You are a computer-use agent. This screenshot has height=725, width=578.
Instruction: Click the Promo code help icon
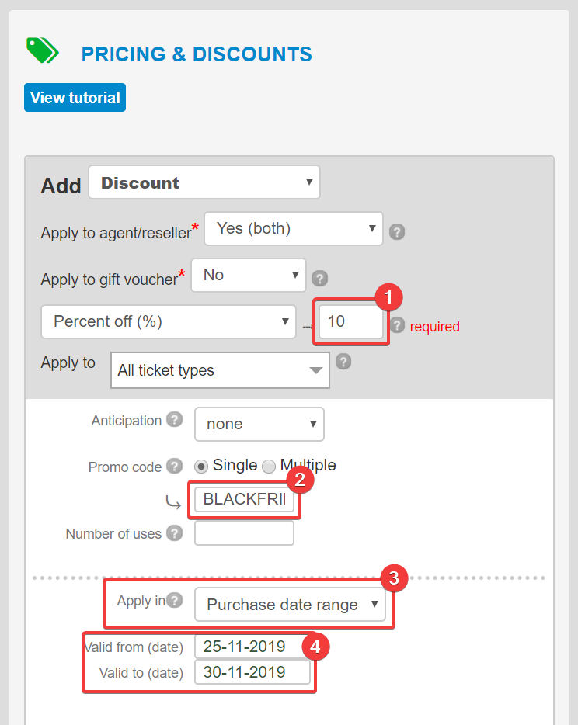(x=175, y=467)
